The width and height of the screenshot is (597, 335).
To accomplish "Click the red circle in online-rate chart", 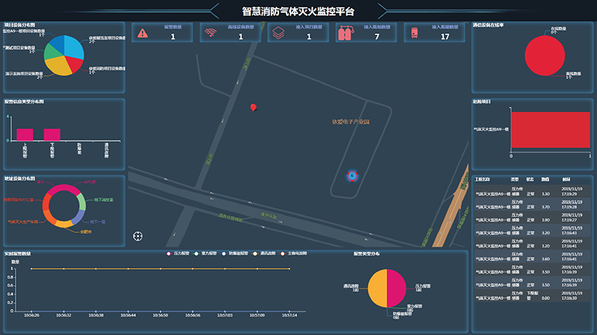I will pyautogui.click(x=545, y=55).
